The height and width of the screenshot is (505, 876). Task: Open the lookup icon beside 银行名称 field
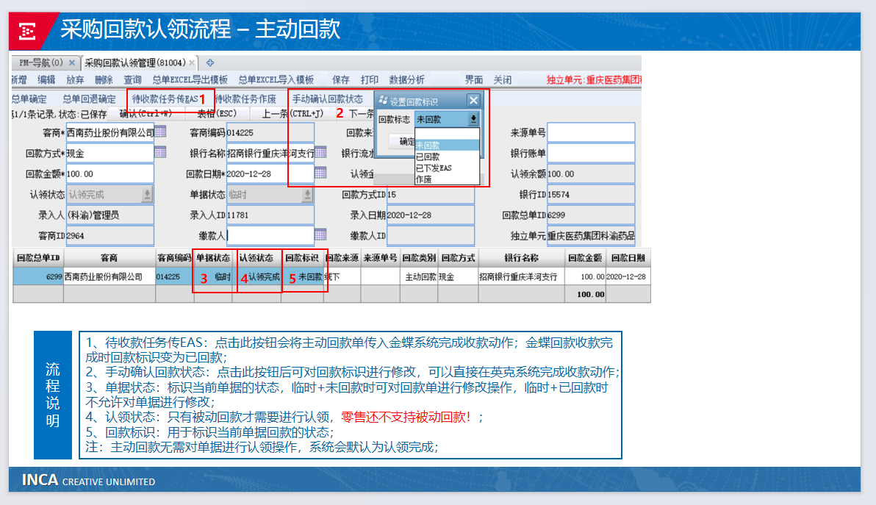pyautogui.click(x=320, y=152)
